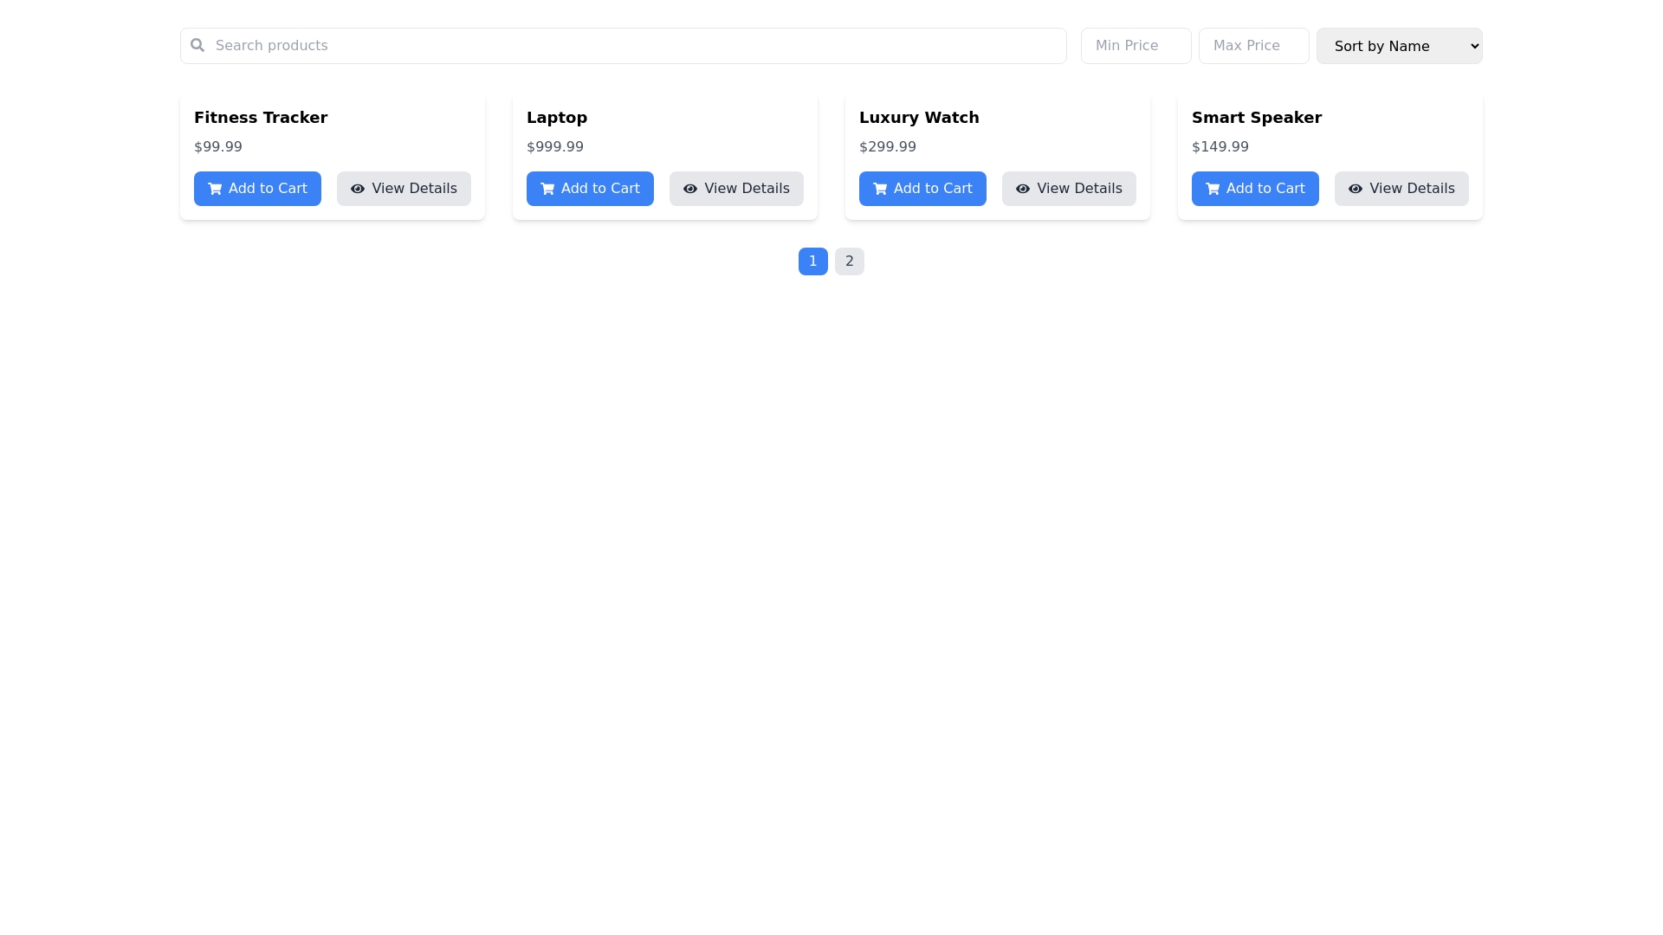
Task: Click cart icon on Laptop card
Action: click(x=547, y=189)
